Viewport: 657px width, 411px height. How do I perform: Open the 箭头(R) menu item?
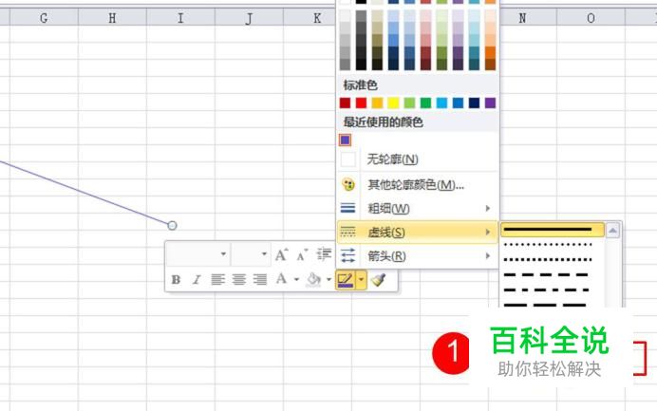(418, 255)
